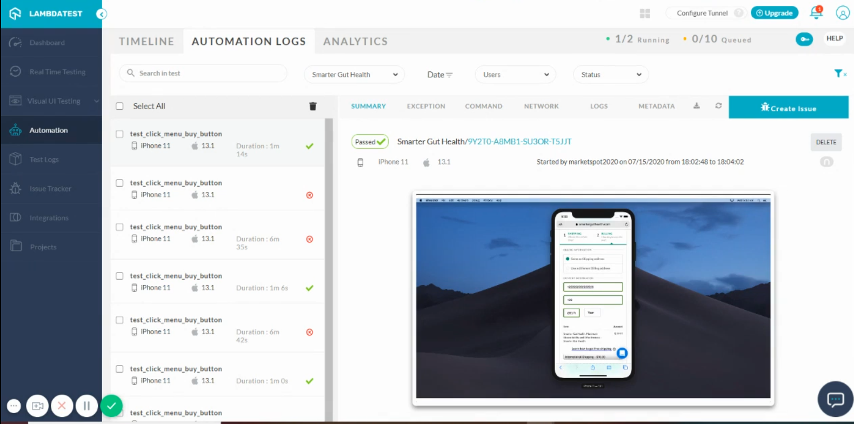
Task: Check the Select All checkbox
Action: click(120, 106)
